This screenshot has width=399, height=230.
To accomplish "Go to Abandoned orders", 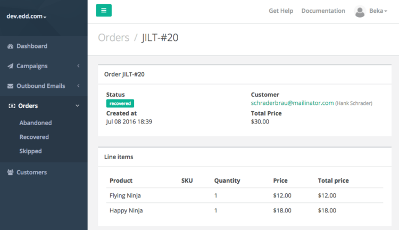I will 36,123.
